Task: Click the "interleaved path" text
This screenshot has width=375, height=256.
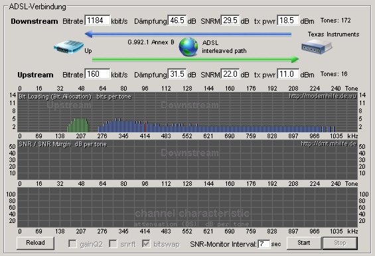Action: click(x=224, y=51)
